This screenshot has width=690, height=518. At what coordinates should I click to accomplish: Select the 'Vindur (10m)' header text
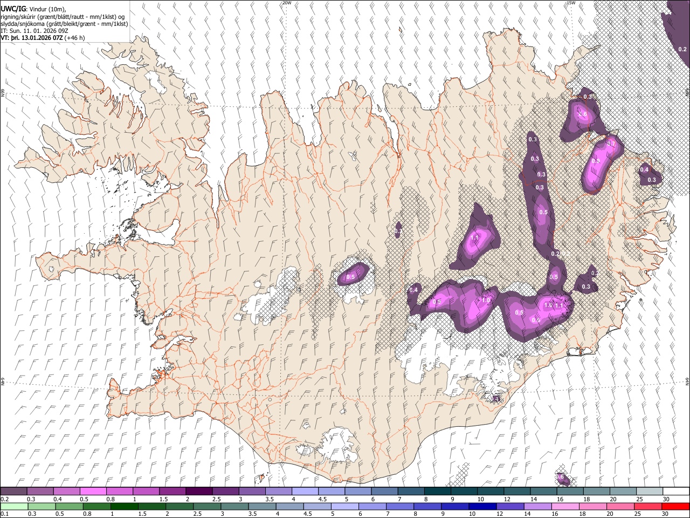pos(46,8)
